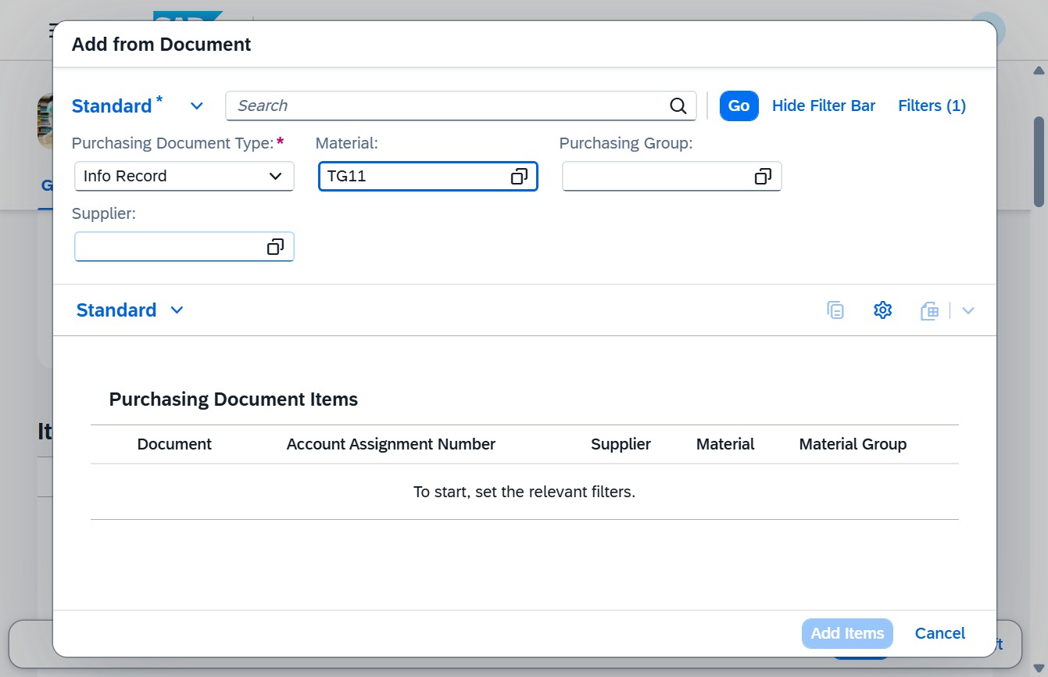The height and width of the screenshot is (677, 1048).
Task: Click the Document column header
Action: (x=174, y=444)
